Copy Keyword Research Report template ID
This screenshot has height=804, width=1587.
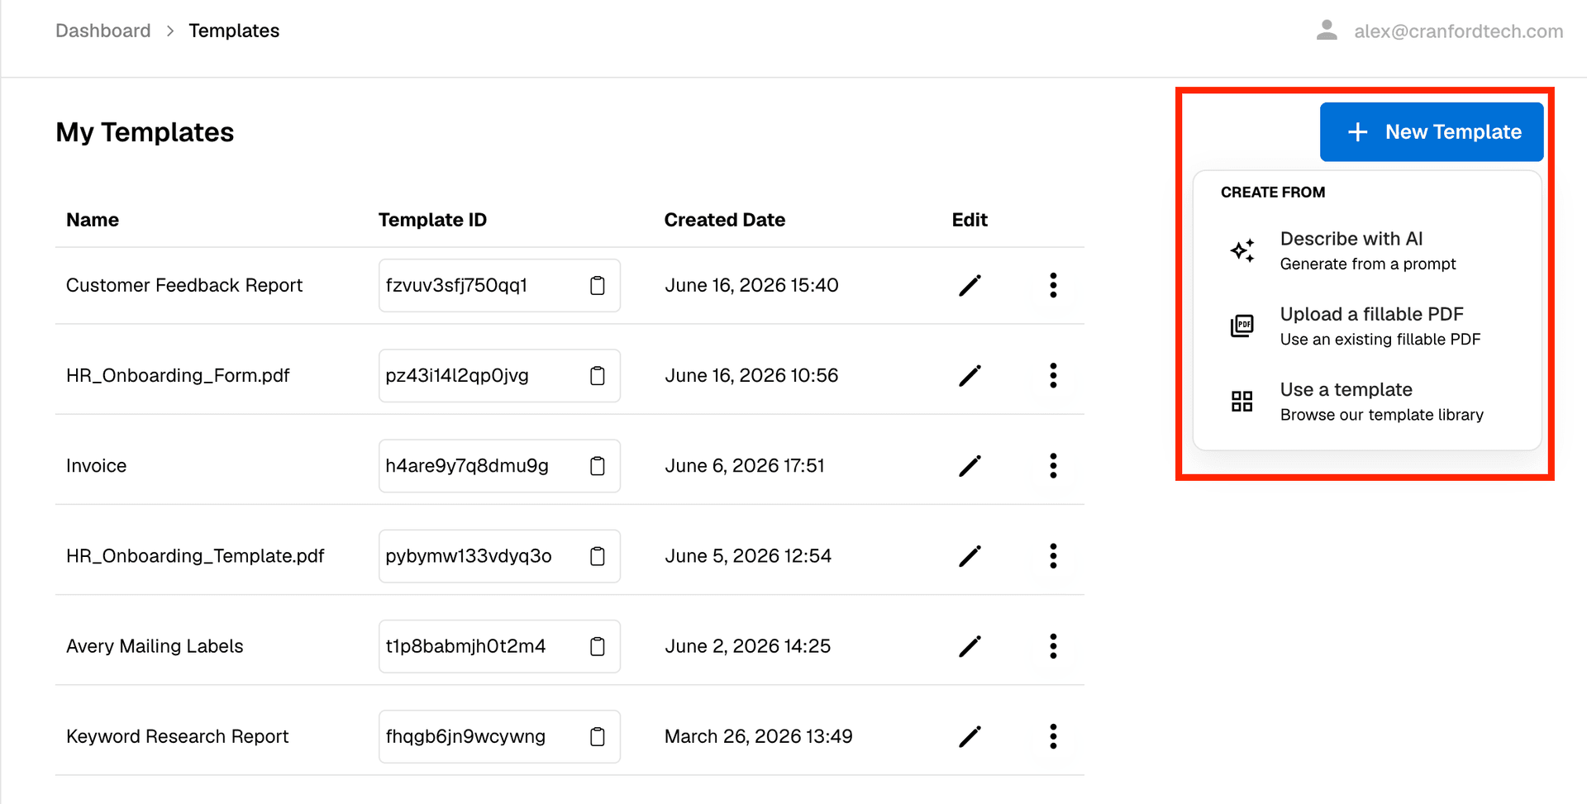(x=598, y=735)
